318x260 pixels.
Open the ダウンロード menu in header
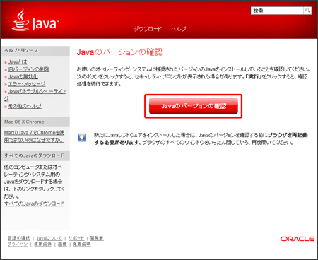[x=148, y=29]
